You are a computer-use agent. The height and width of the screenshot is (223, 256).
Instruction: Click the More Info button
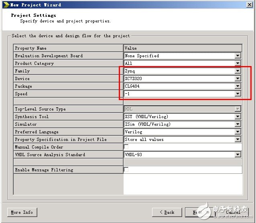pyautogui.click(x=22, y=212)
